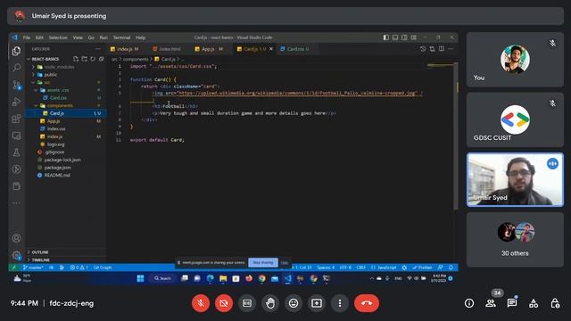Unmute the microphone in Meet

[x=201, y=303]
